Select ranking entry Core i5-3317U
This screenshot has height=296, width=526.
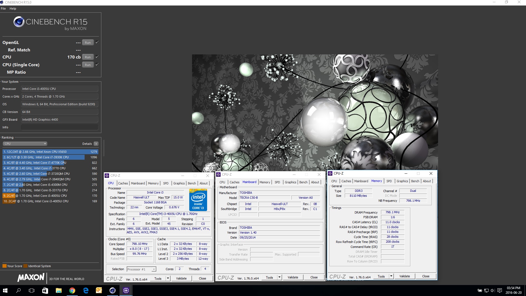[50, 190]
